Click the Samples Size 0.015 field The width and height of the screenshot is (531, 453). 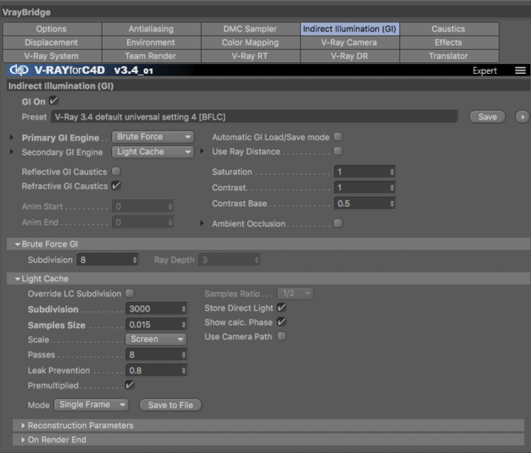click(x=156, y=324)
